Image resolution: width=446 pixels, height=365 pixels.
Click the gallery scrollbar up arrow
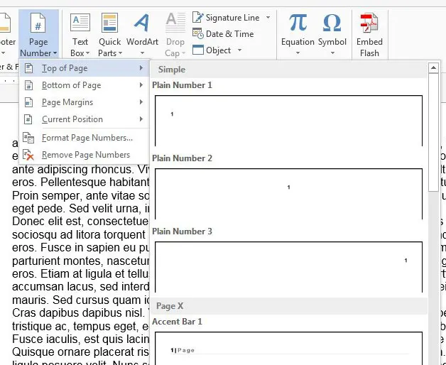coord(433,70)
